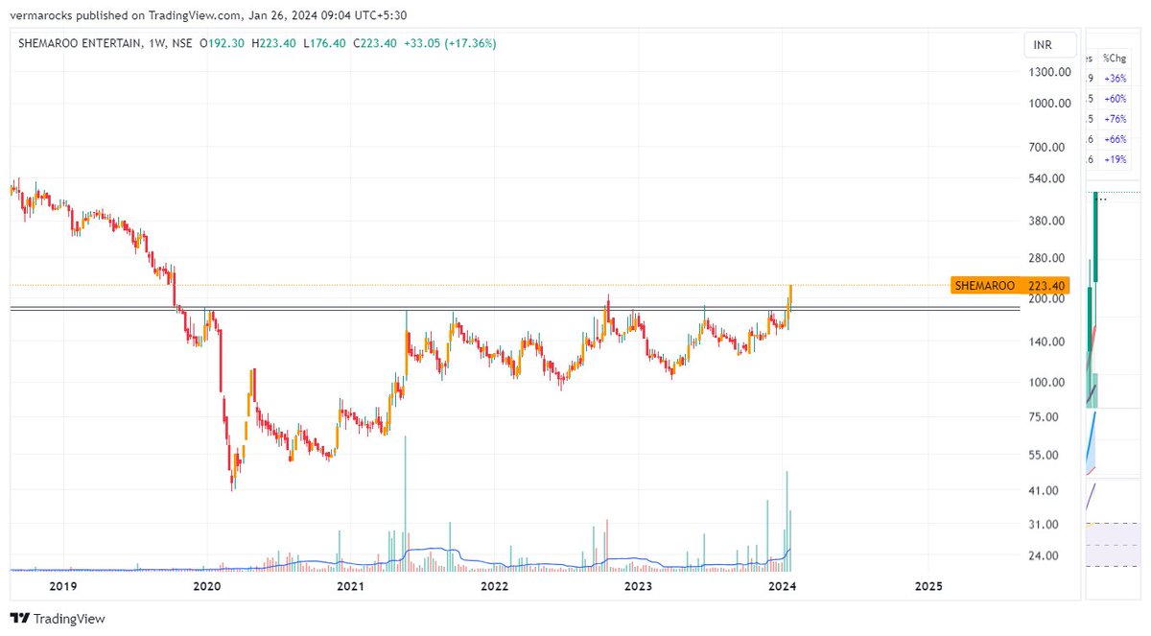Click the 1W interval label in legend
Image resolution: width=1151 pixels, height=636 pixels.
click(155, 43)
